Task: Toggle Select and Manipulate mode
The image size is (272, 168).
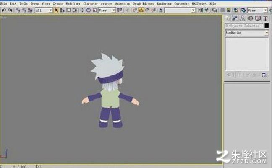Action: click(128, 10)
